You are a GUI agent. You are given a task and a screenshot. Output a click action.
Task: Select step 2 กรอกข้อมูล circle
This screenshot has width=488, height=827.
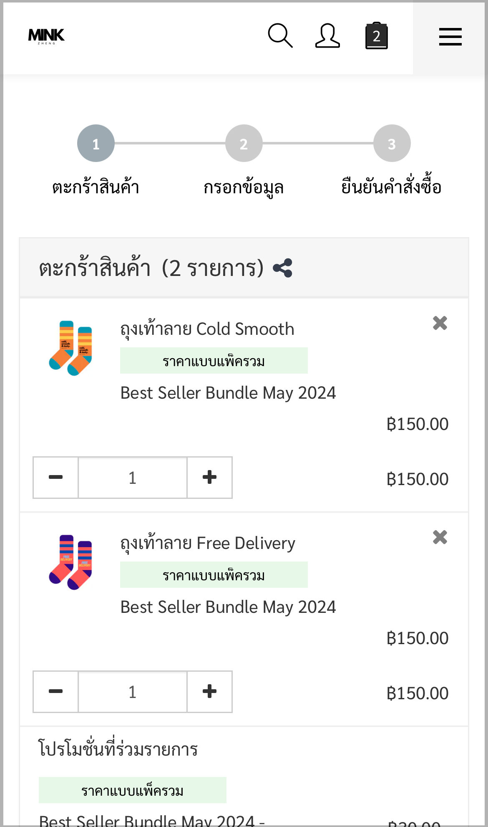tap(244, 143)
